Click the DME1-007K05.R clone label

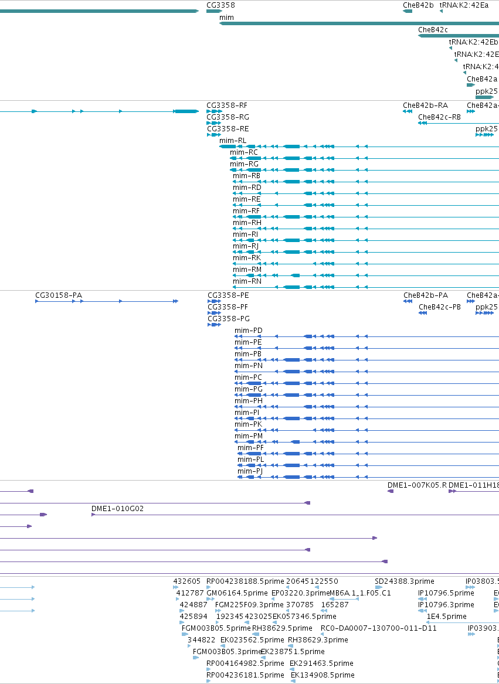(417, 485)
